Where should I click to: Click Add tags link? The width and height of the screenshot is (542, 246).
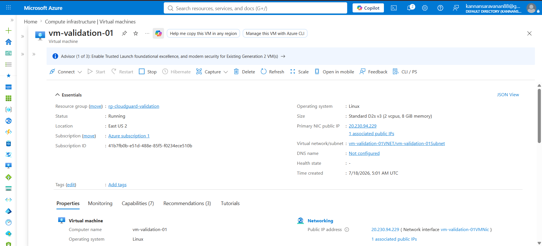click(x=117, y=185)
